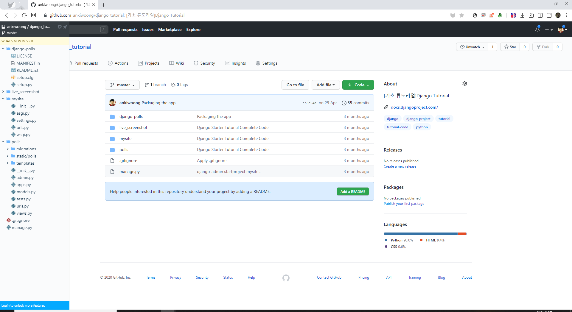The height and width of the screenshot is (312, 572).
Task: Open settings.py in sidebar tree
Action: 27,120
